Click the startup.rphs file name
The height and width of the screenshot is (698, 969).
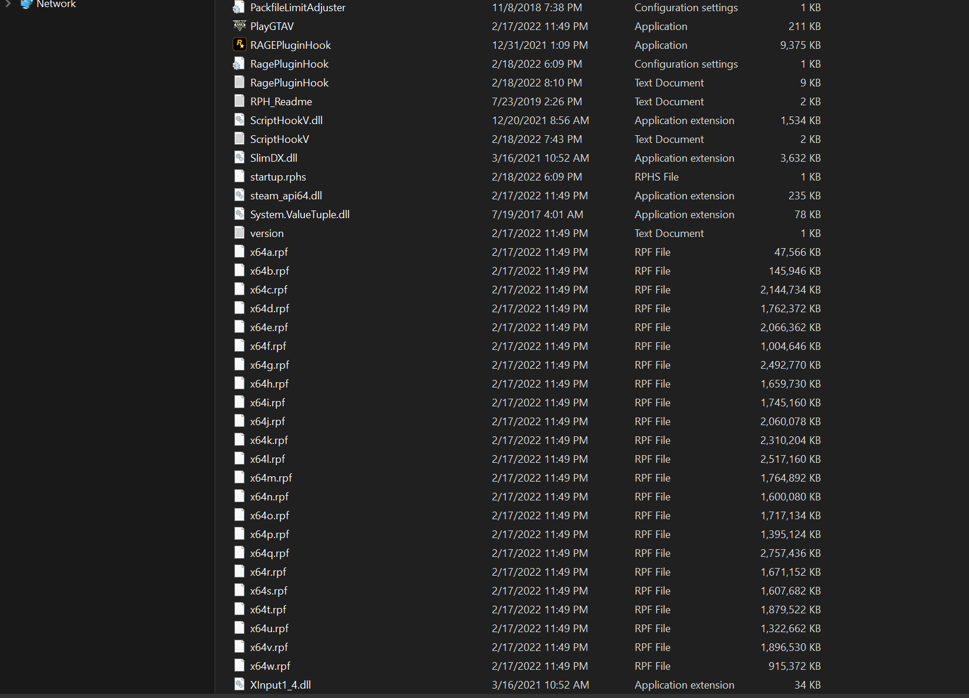pos(278,177)
